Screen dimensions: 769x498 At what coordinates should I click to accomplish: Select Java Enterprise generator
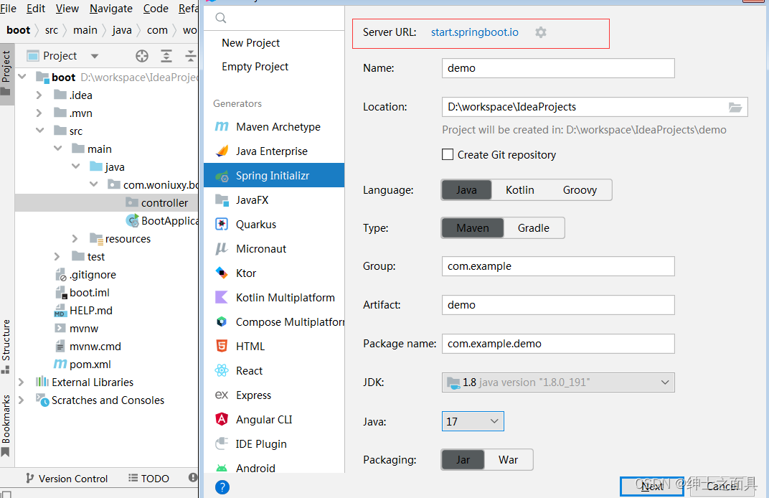[x=273, y=151]
